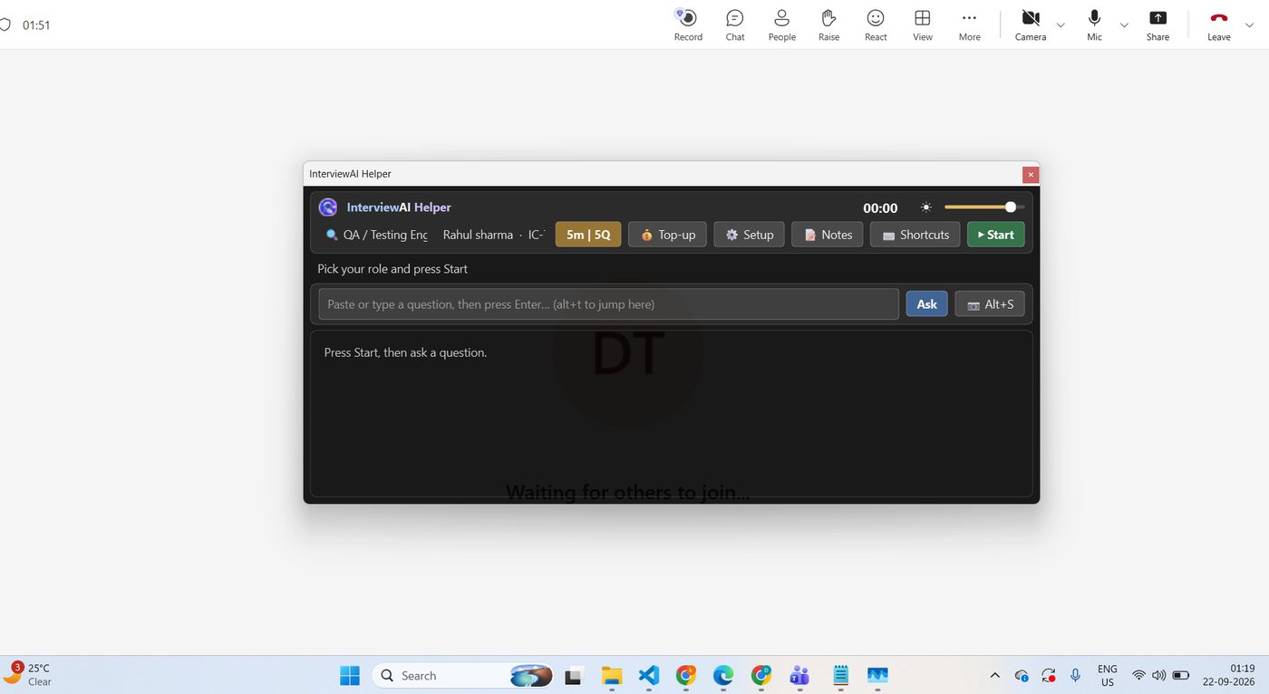The image size is (1269, 694).
Task: Open clock and date 01:19 calendar
Action: (1229, 675)
